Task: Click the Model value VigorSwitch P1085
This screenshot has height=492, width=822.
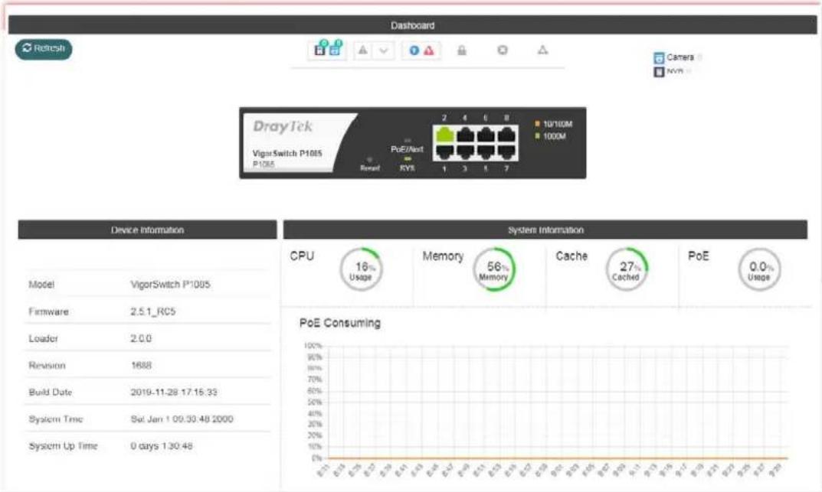Action: [170, 284]
